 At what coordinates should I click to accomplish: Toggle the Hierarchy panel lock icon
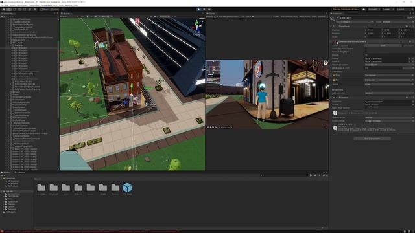click(x=54, y=13)
